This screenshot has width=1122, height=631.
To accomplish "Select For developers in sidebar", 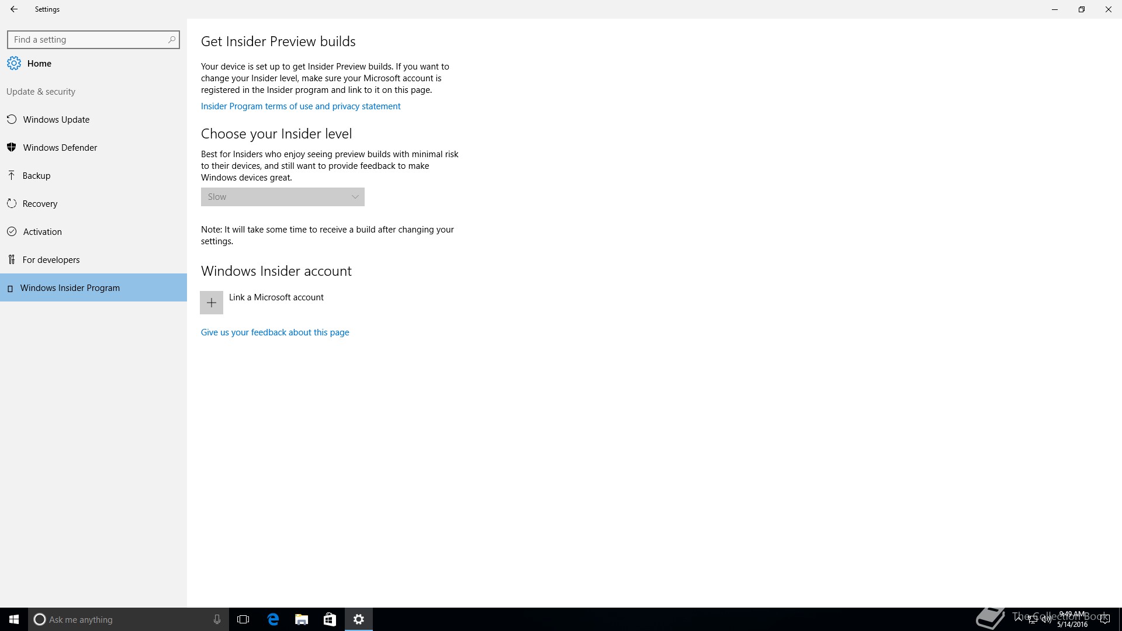I will tap(51, 260).
